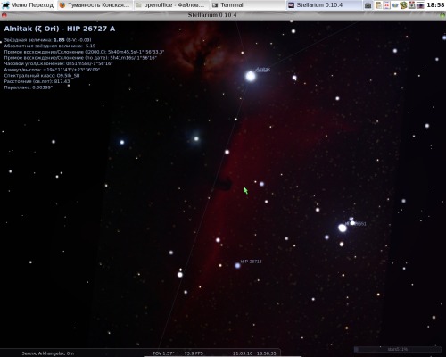The image size is (446, 357).
Task: Switch to the openoffice file manager window
Action: (x=170, y=5)
